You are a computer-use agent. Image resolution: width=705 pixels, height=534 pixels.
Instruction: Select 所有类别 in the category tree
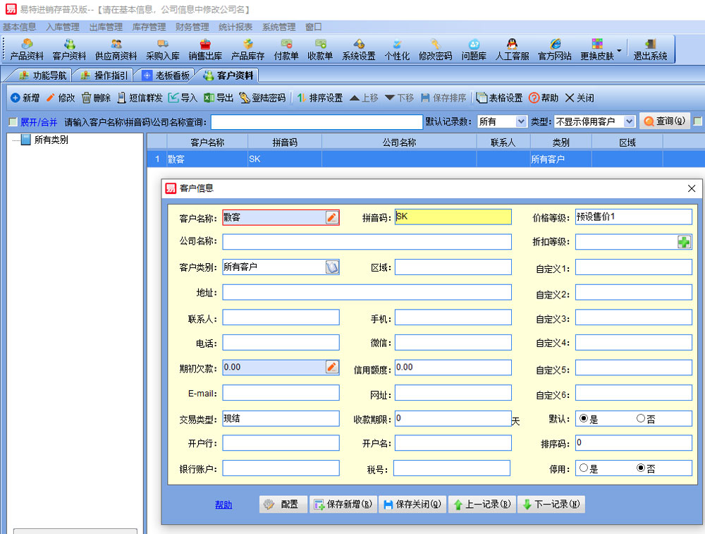[51, 140]
